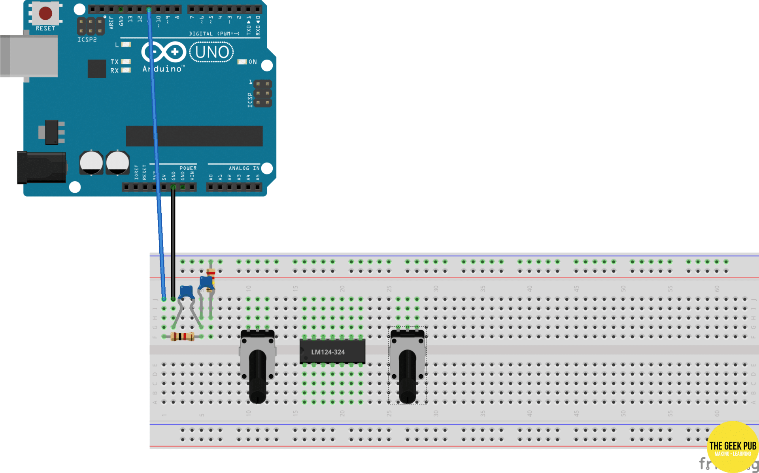759x473 pixels.
Task: Click the ICSP header near the ON LED
Action: click(263, 94)
